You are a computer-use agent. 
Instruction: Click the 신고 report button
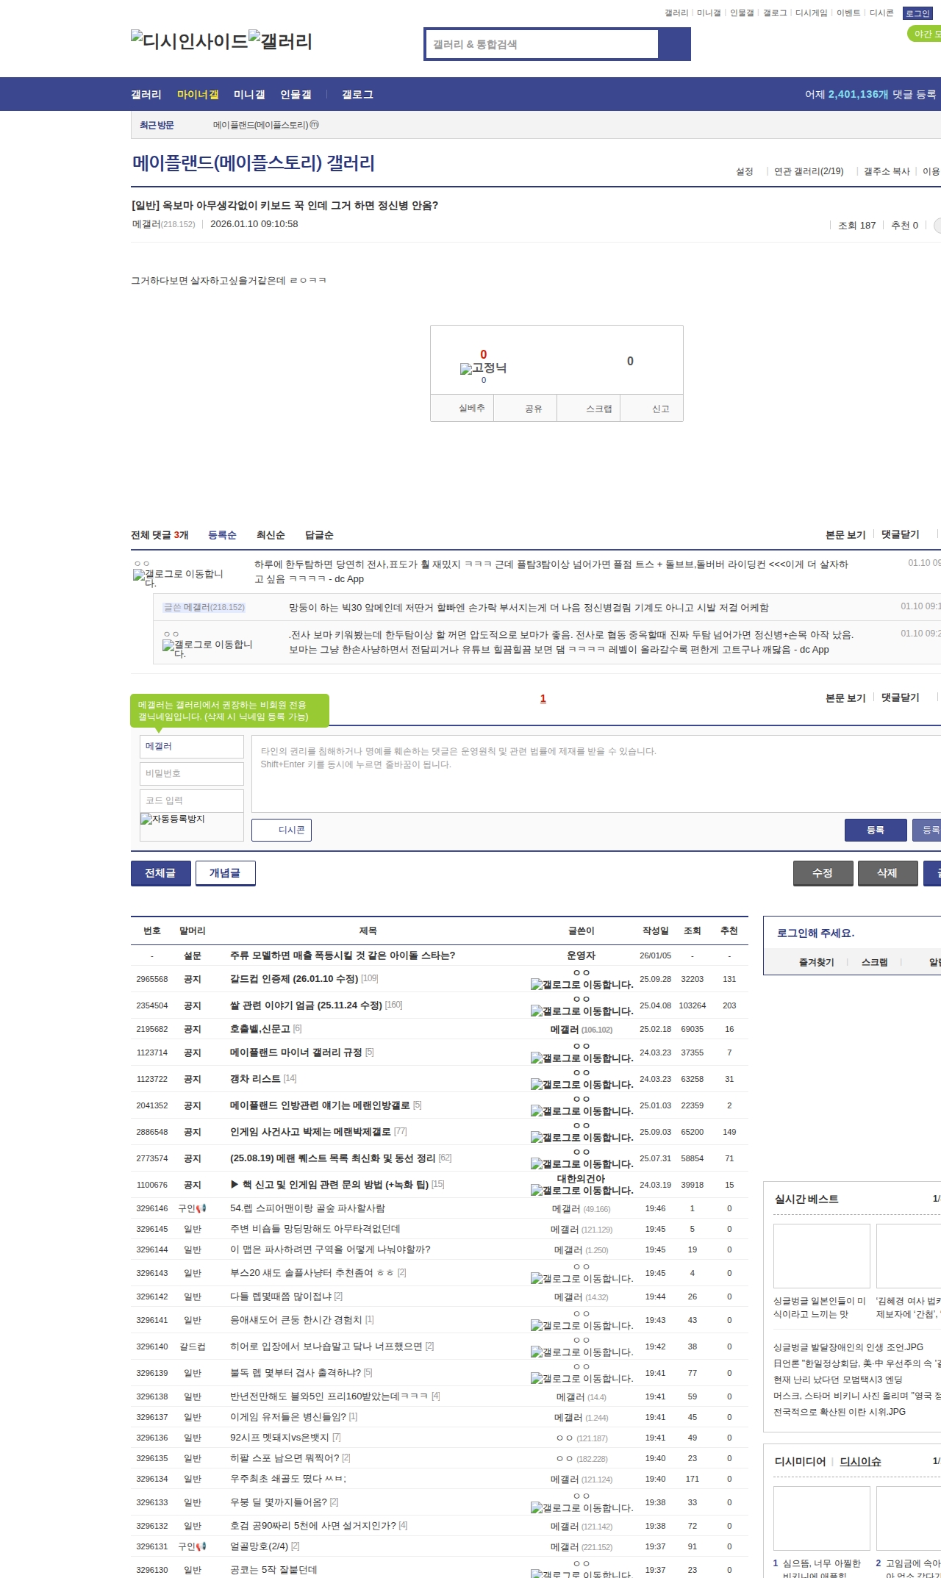click(660, 409)
